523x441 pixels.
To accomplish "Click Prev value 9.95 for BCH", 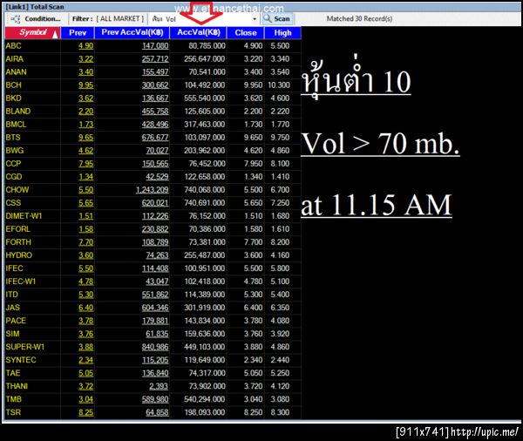I will [86, 85].
